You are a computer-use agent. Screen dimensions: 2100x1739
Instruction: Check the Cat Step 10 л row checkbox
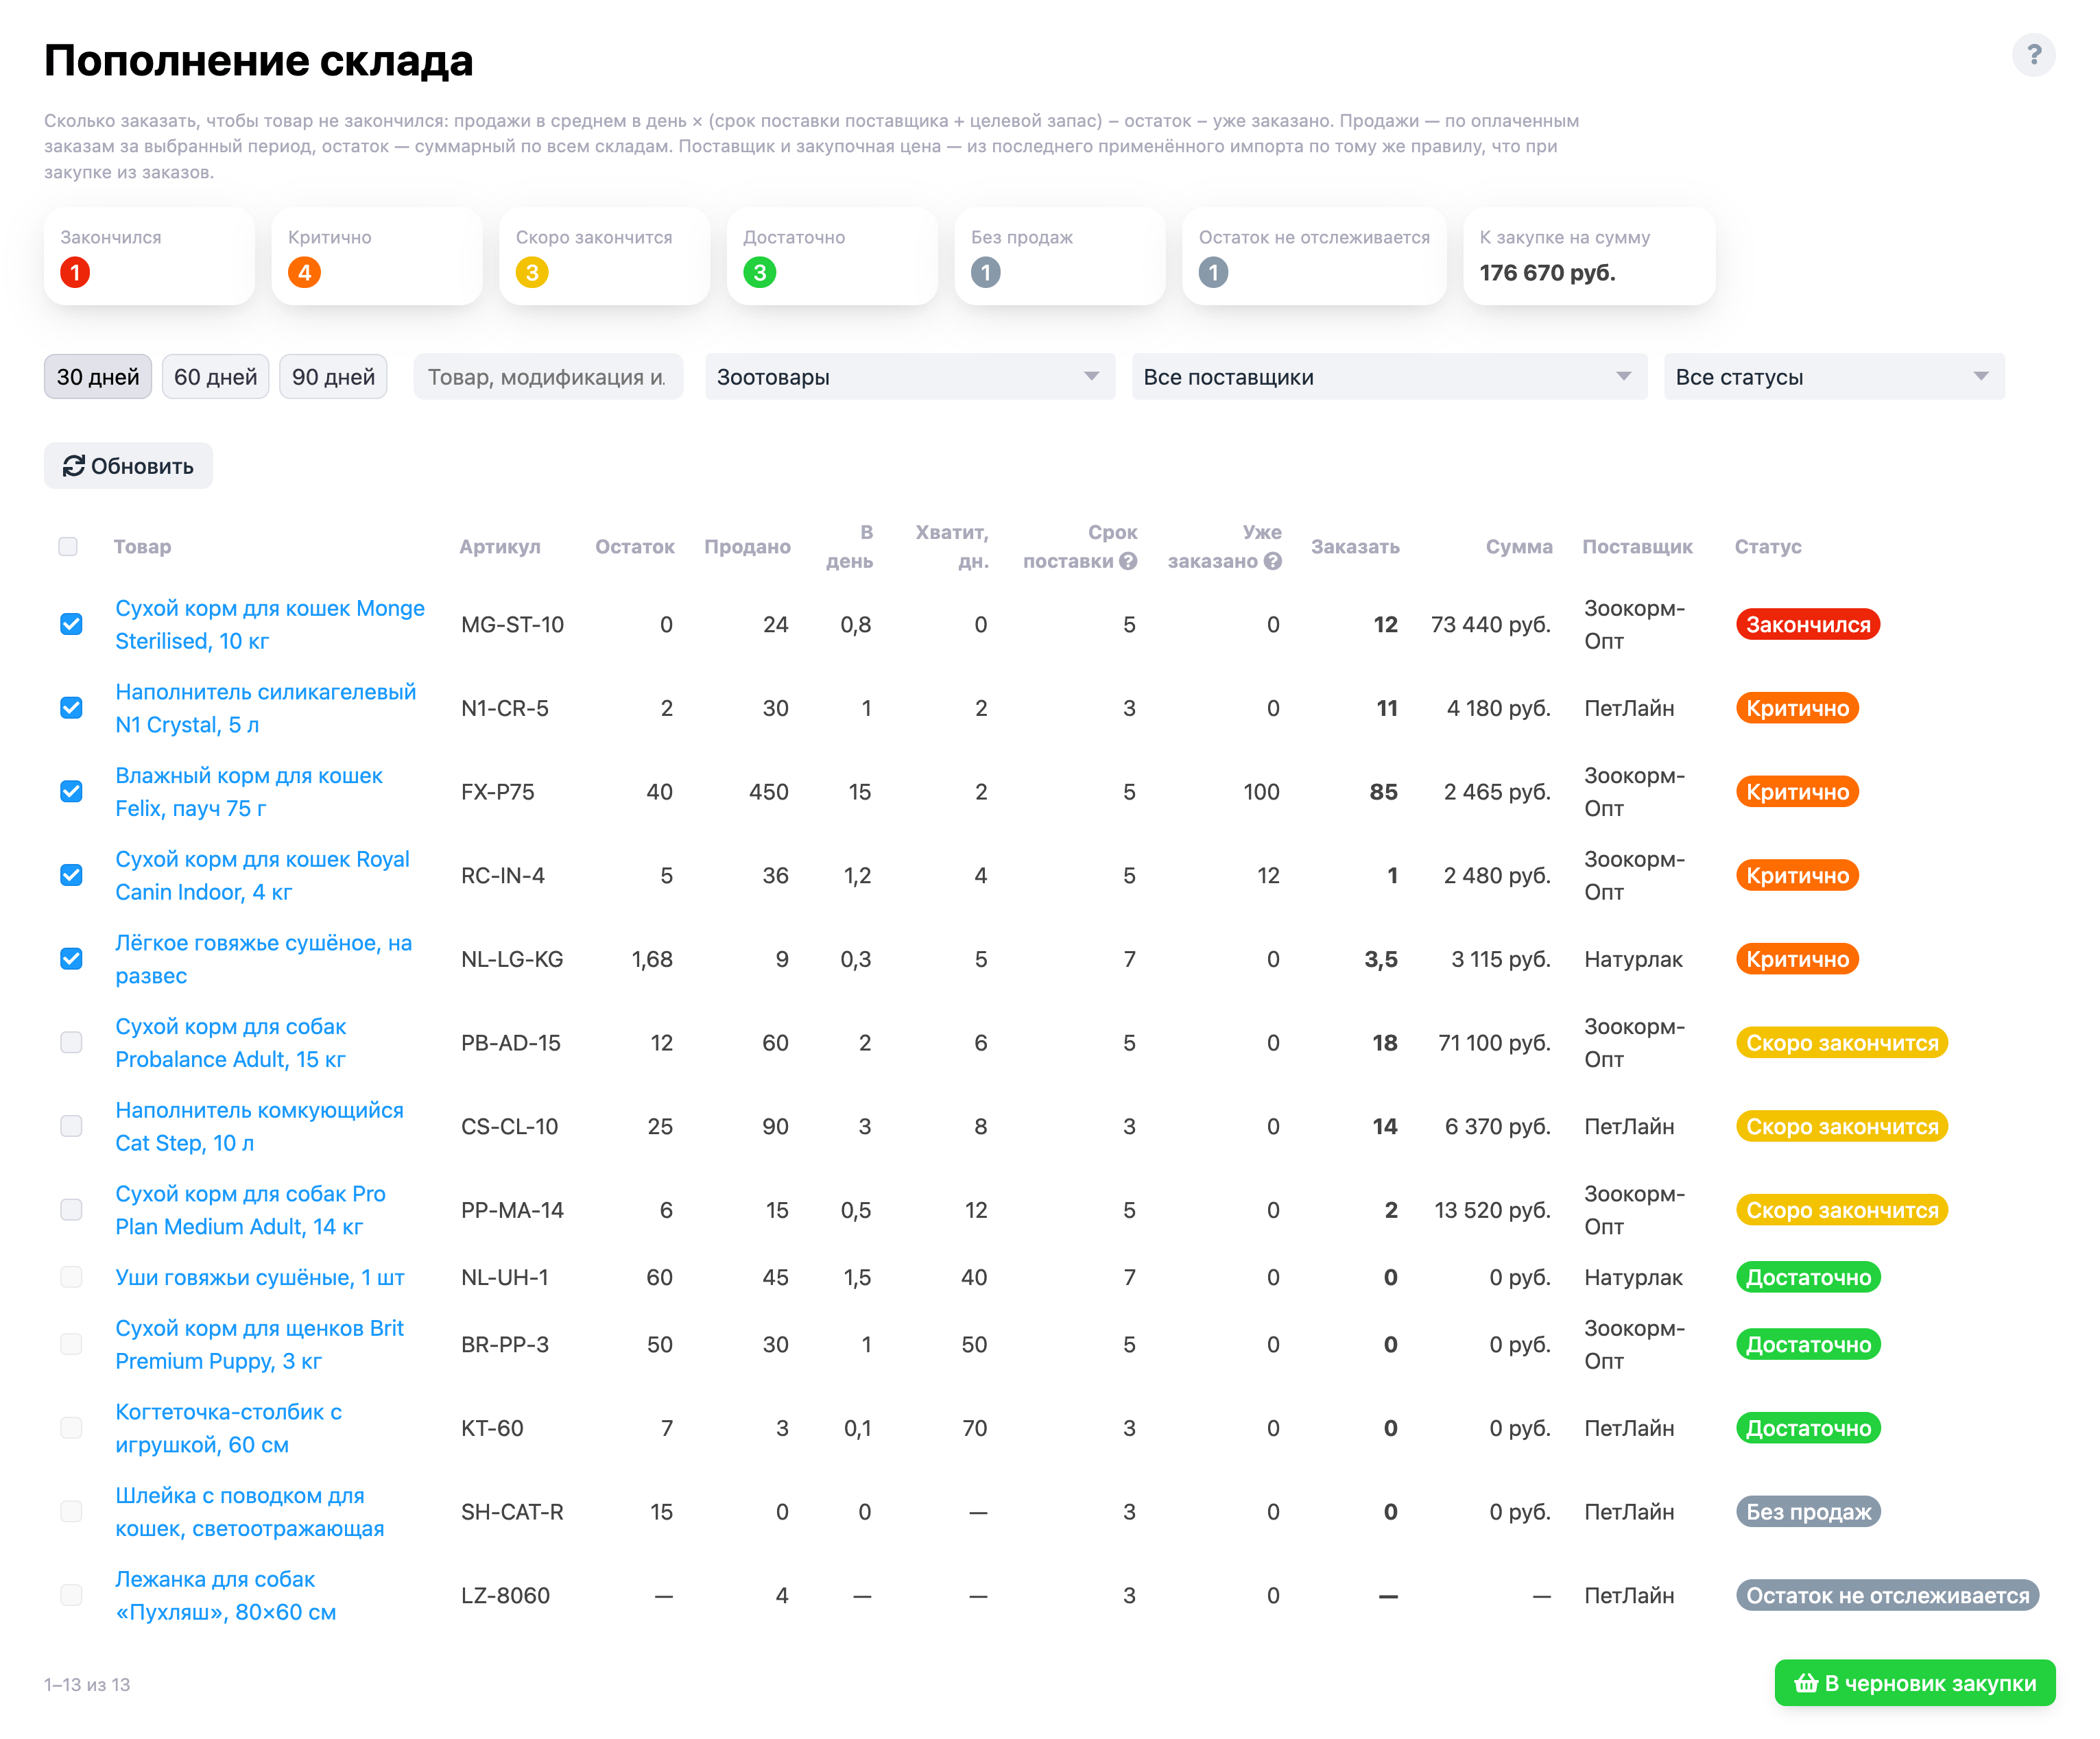pyautogui.click(x=71, y=1126)
